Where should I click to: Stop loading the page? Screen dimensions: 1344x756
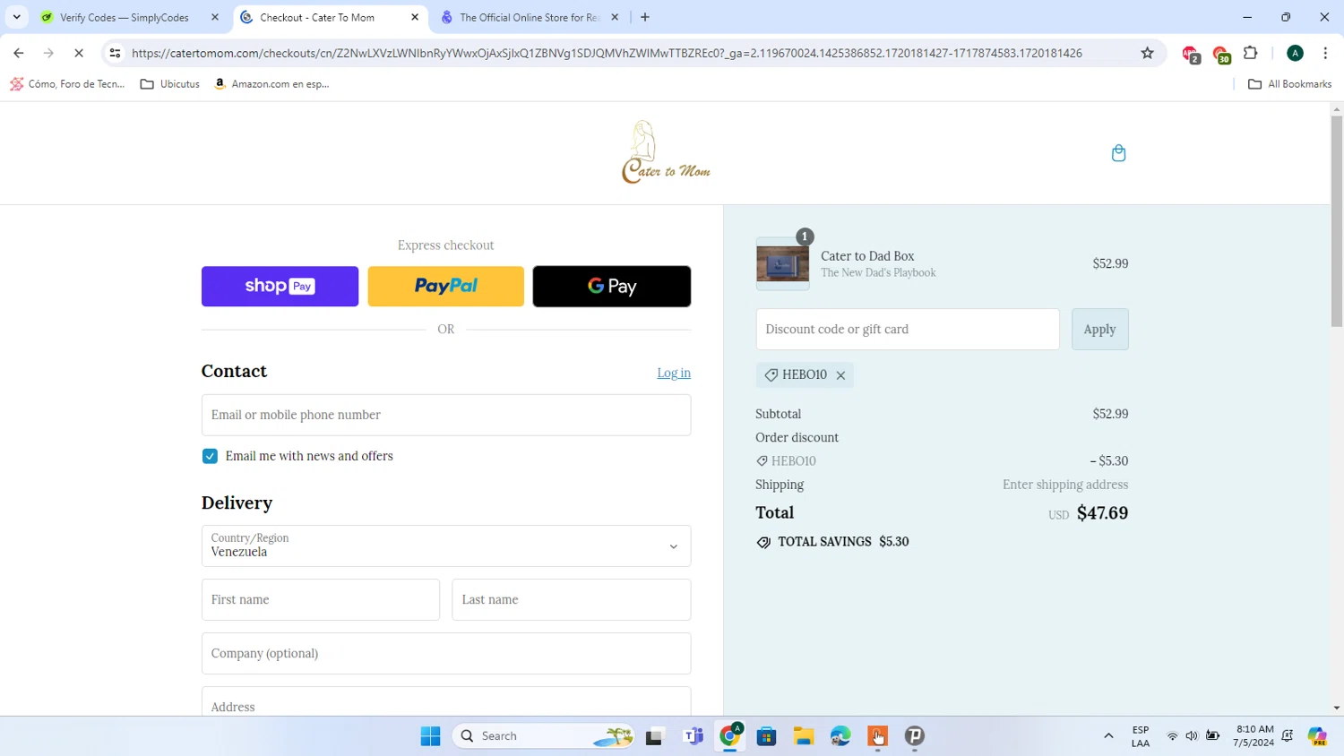pos(79,53)
